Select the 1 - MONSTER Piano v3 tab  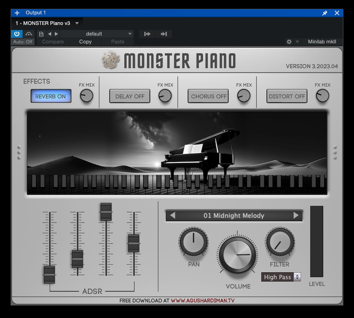(43, 23)
